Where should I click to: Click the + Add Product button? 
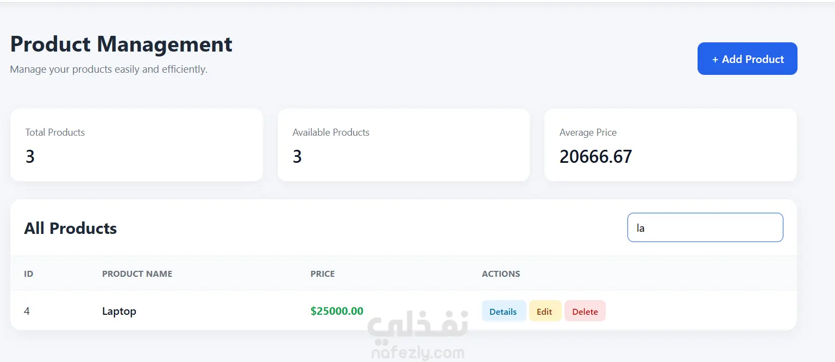click(747, 59)
